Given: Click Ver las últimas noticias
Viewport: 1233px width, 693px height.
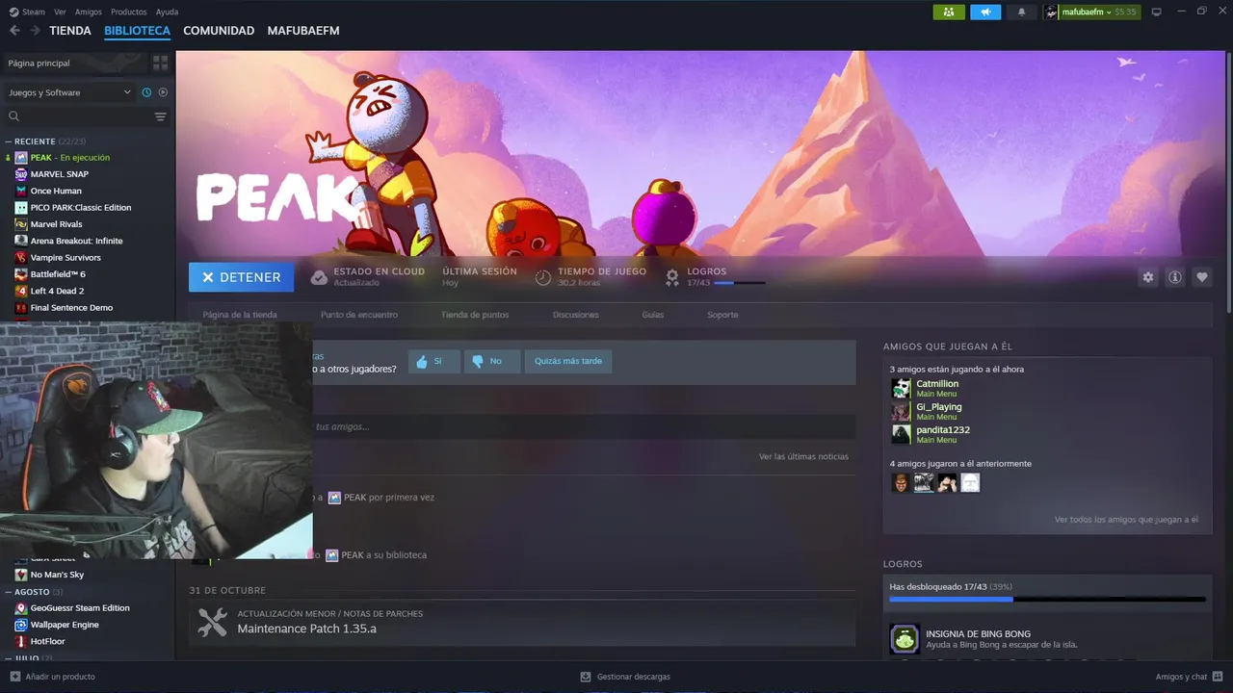Looking at the screenshot, I should click(x=803, y=456).
